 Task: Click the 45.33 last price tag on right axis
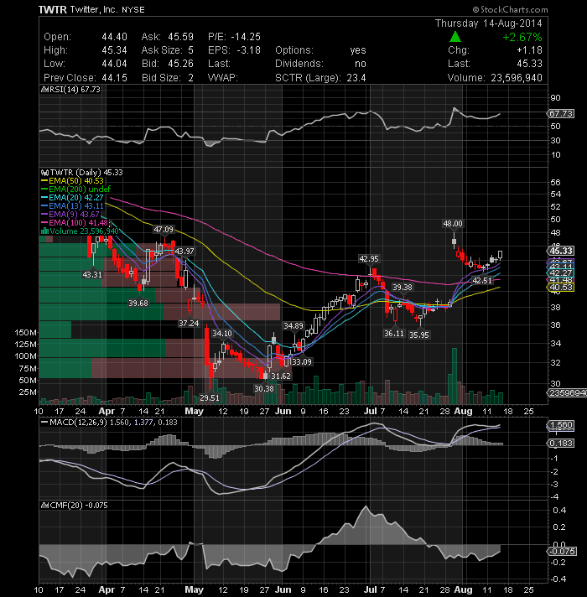(x=561, y=251)
